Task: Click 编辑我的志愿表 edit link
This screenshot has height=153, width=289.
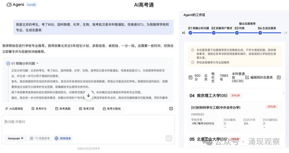Action: [259, 77]
